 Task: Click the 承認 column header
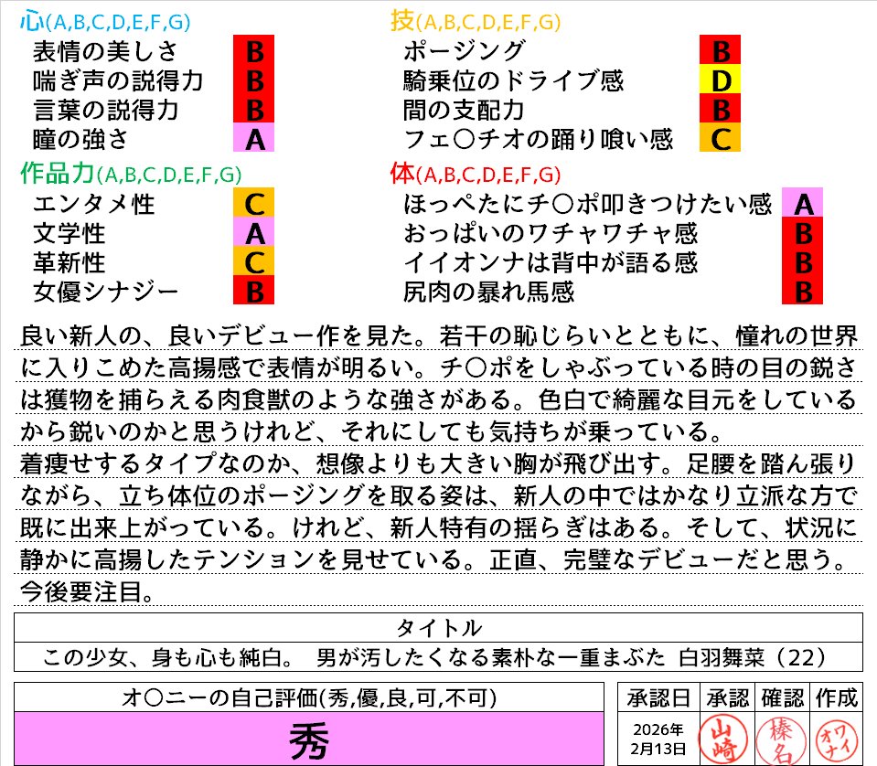[x=727, y=697]
